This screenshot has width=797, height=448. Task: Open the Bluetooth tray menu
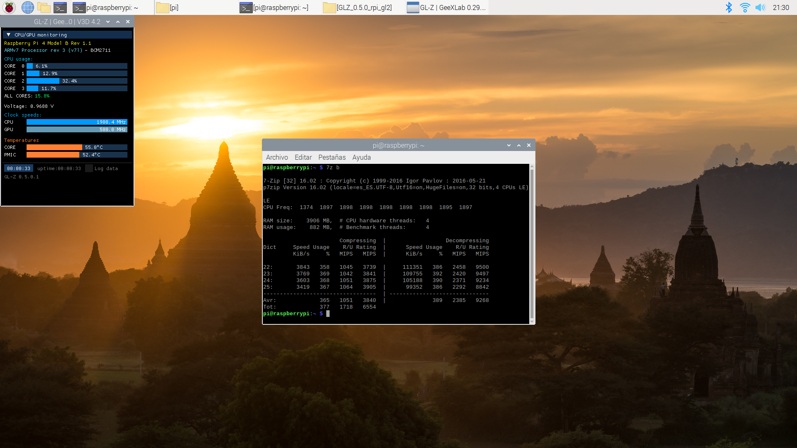pos(729,7)
